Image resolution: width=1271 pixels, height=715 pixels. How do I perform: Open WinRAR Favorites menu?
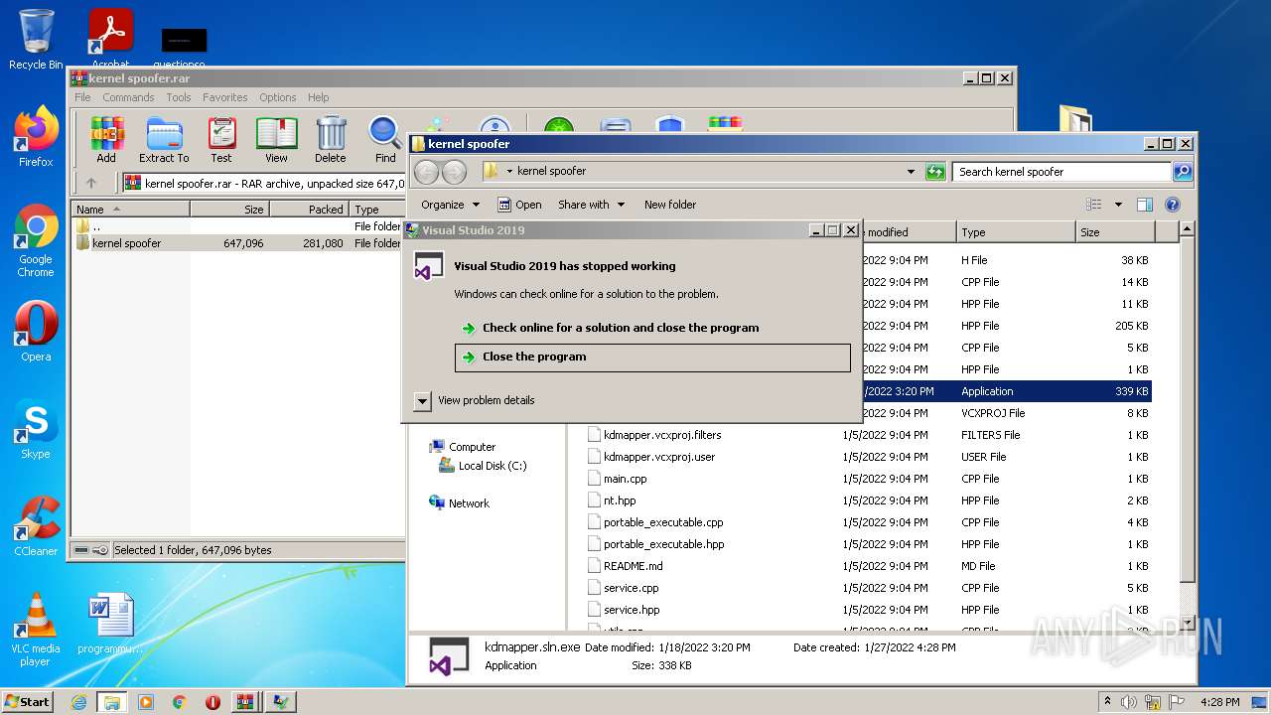(225, 97)
